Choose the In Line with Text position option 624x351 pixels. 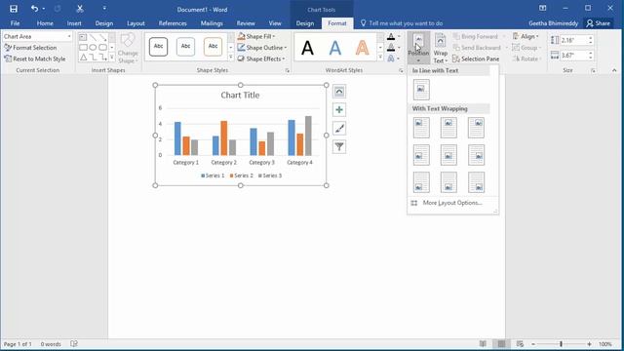(421, 90)
